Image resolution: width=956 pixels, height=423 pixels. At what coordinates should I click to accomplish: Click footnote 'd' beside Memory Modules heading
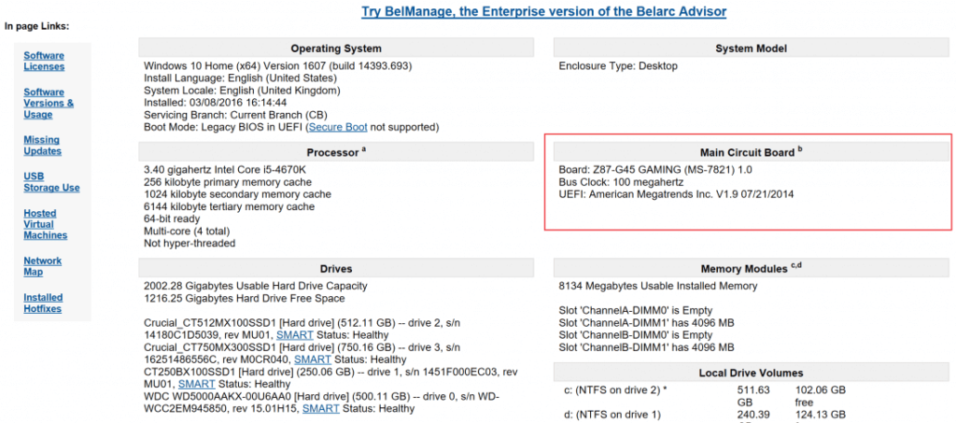(800, 265)
